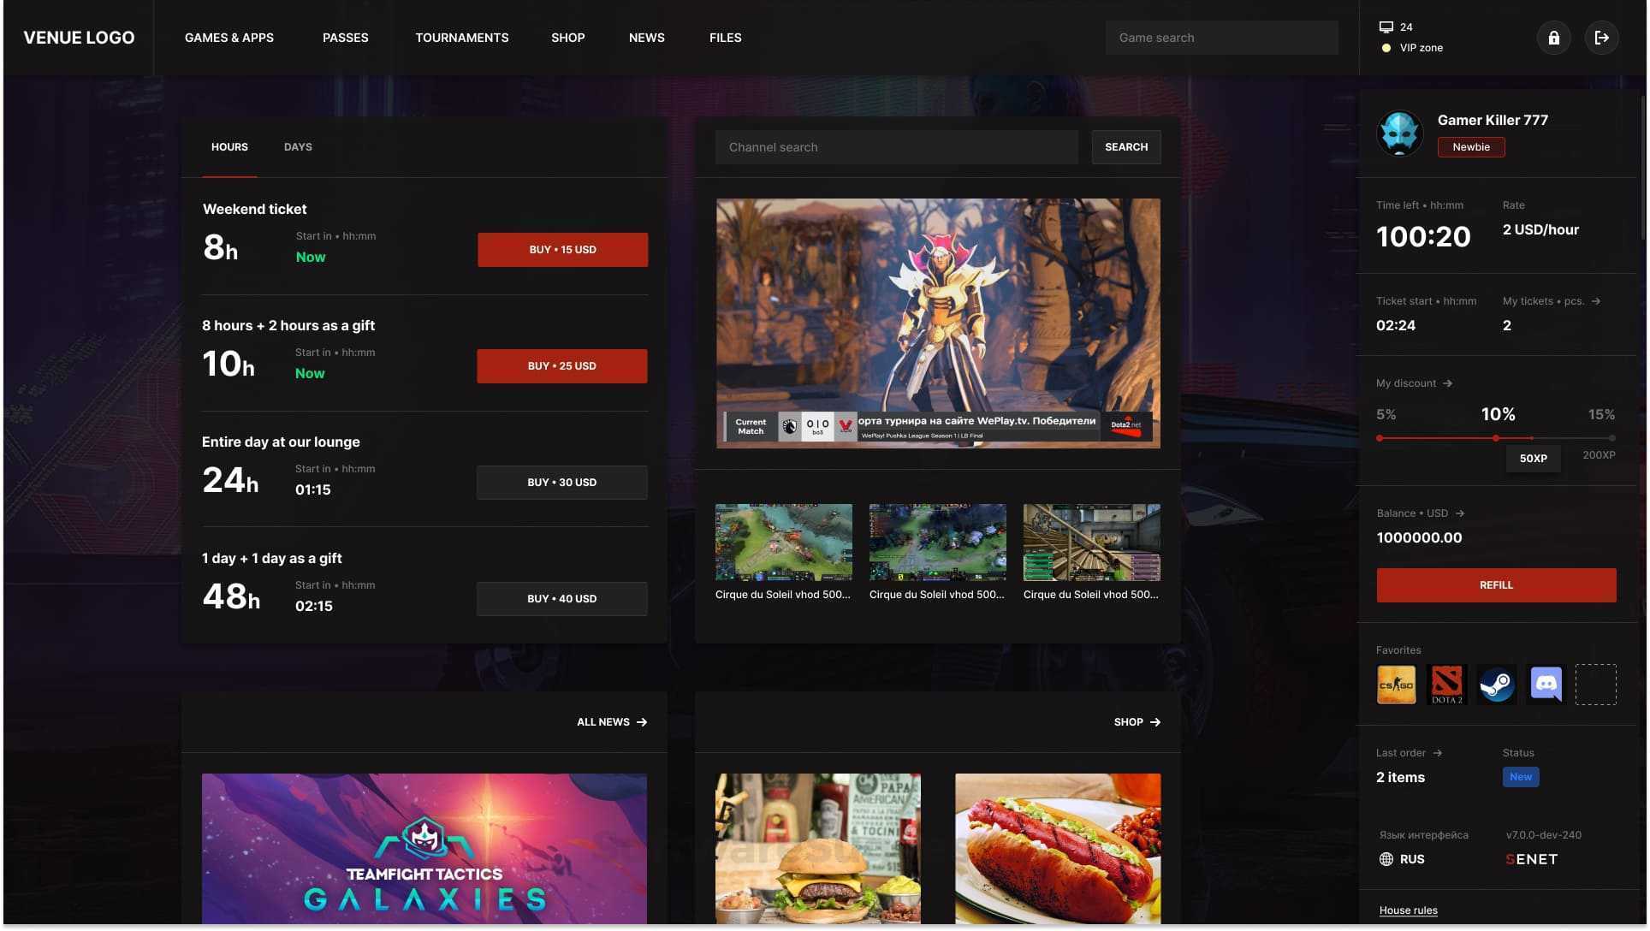Launch CS:GO from Favorites
1650x931 pixels.
click(x=1396, y=685)
